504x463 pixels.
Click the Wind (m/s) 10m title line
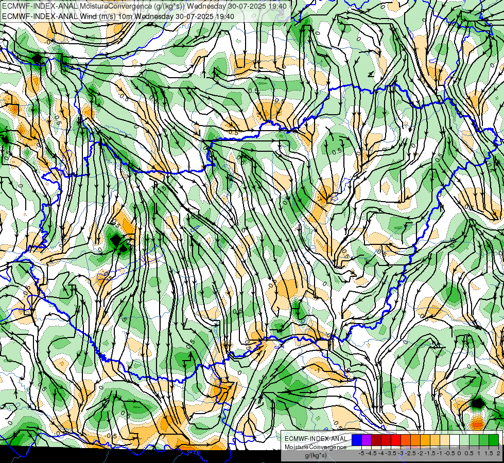(x=118, y=16)
